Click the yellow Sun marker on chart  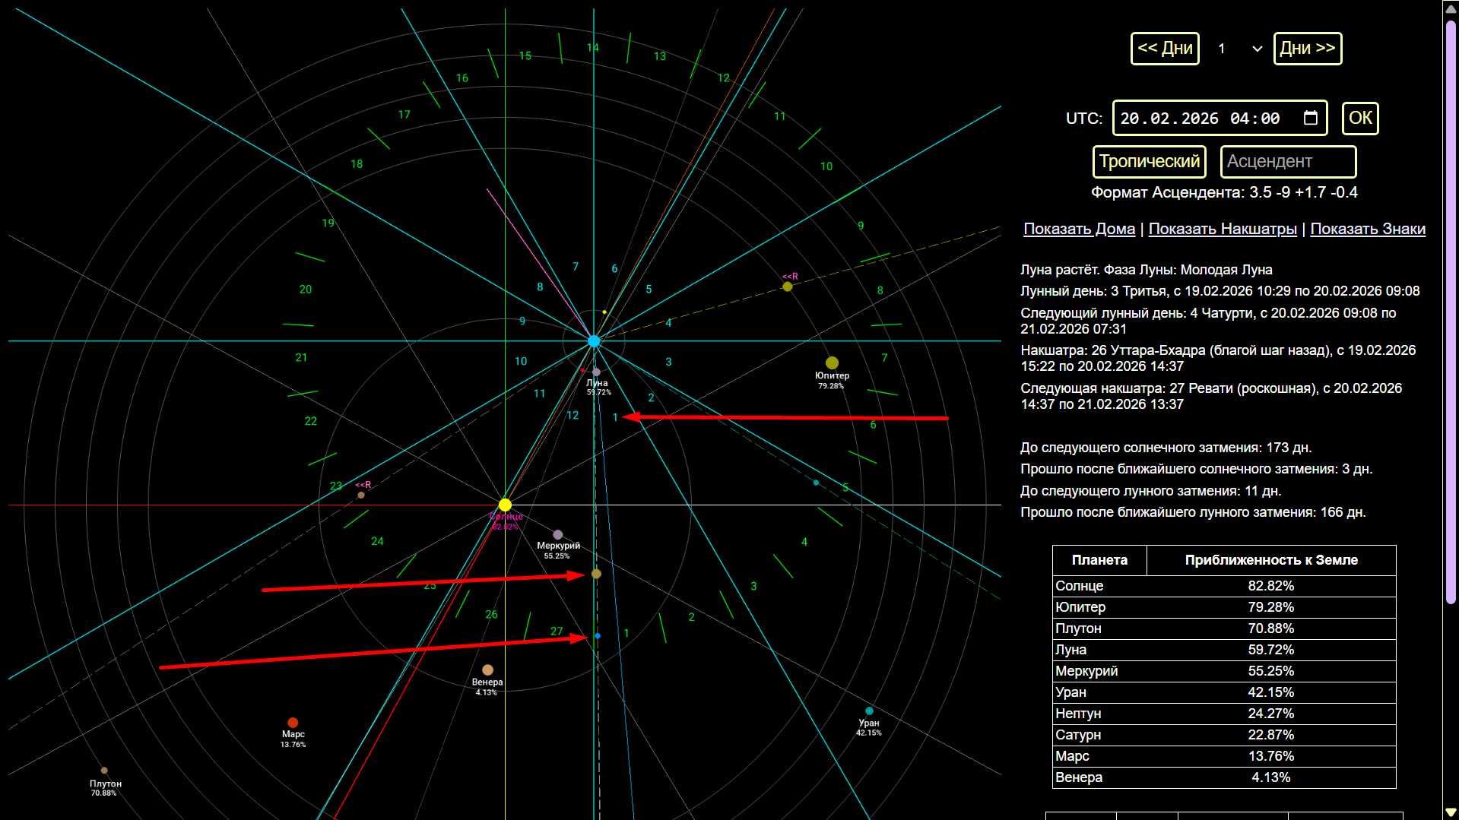505,505
